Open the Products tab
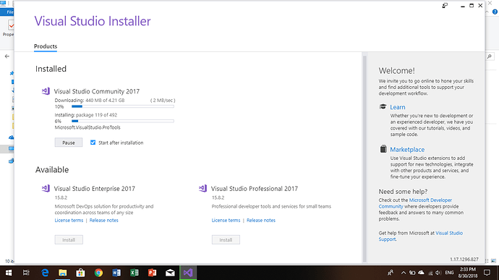Image resolution: width=499 pixels, height=280 pixels. [x=46, y=46]
